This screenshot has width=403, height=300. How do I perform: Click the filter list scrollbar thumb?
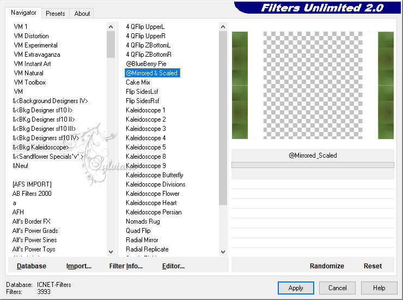pyautogui.click(x=223, y=118)
